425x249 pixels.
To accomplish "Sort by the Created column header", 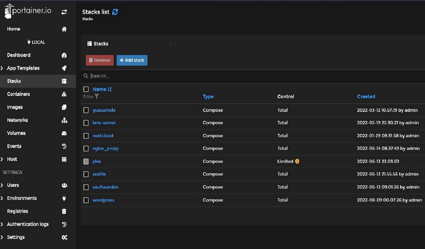I will pyautogui.click(x=366, y=97).
